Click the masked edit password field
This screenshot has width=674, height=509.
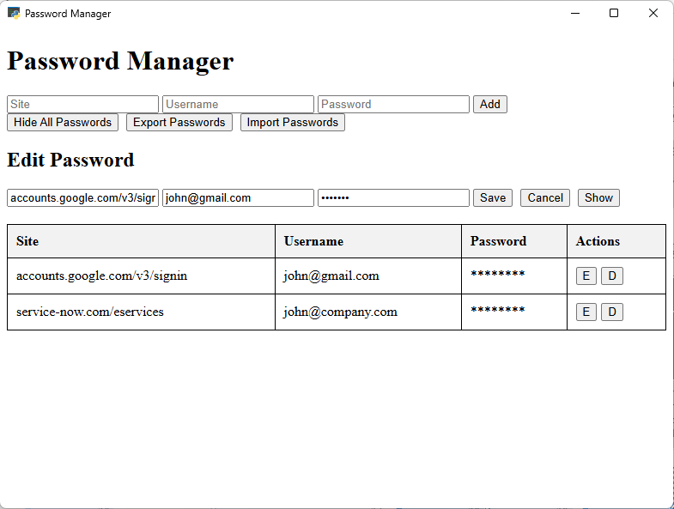point(393,197)
